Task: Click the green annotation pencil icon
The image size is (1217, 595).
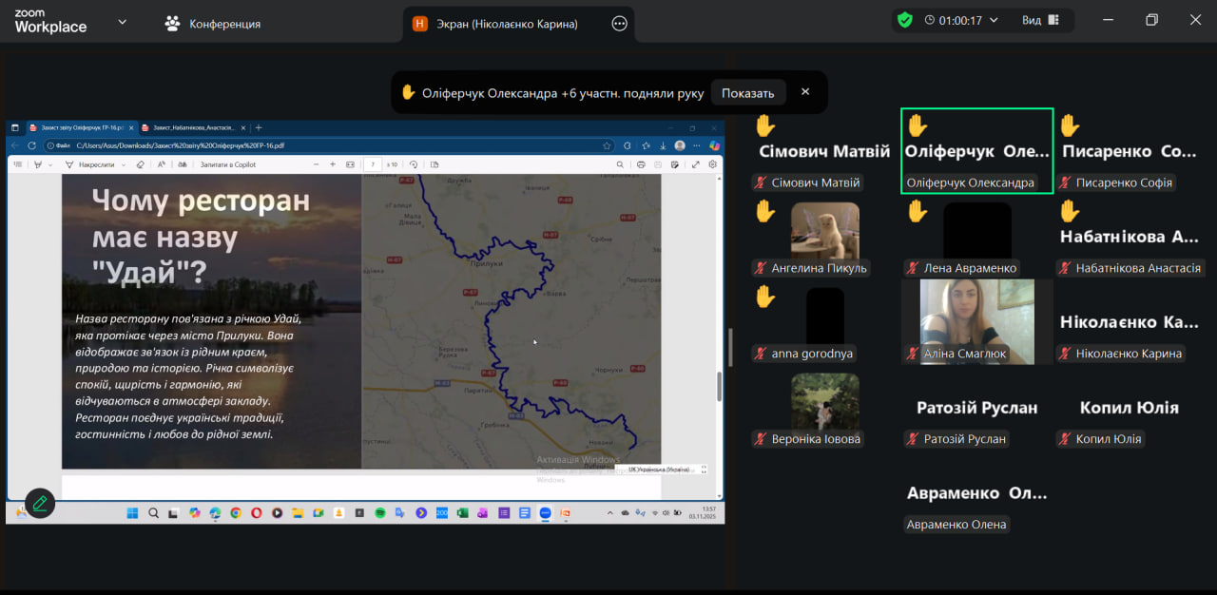Action: tap(40, 504)
